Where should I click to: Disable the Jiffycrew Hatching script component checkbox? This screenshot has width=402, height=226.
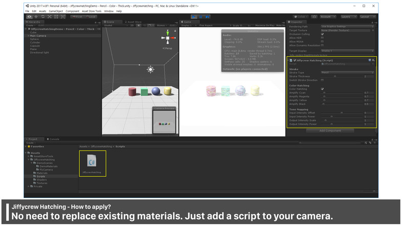tap(294, 60)
